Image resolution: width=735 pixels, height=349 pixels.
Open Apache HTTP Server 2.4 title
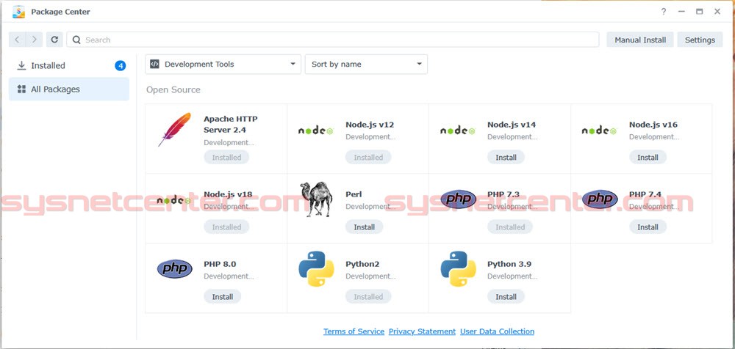coord(231,125)
